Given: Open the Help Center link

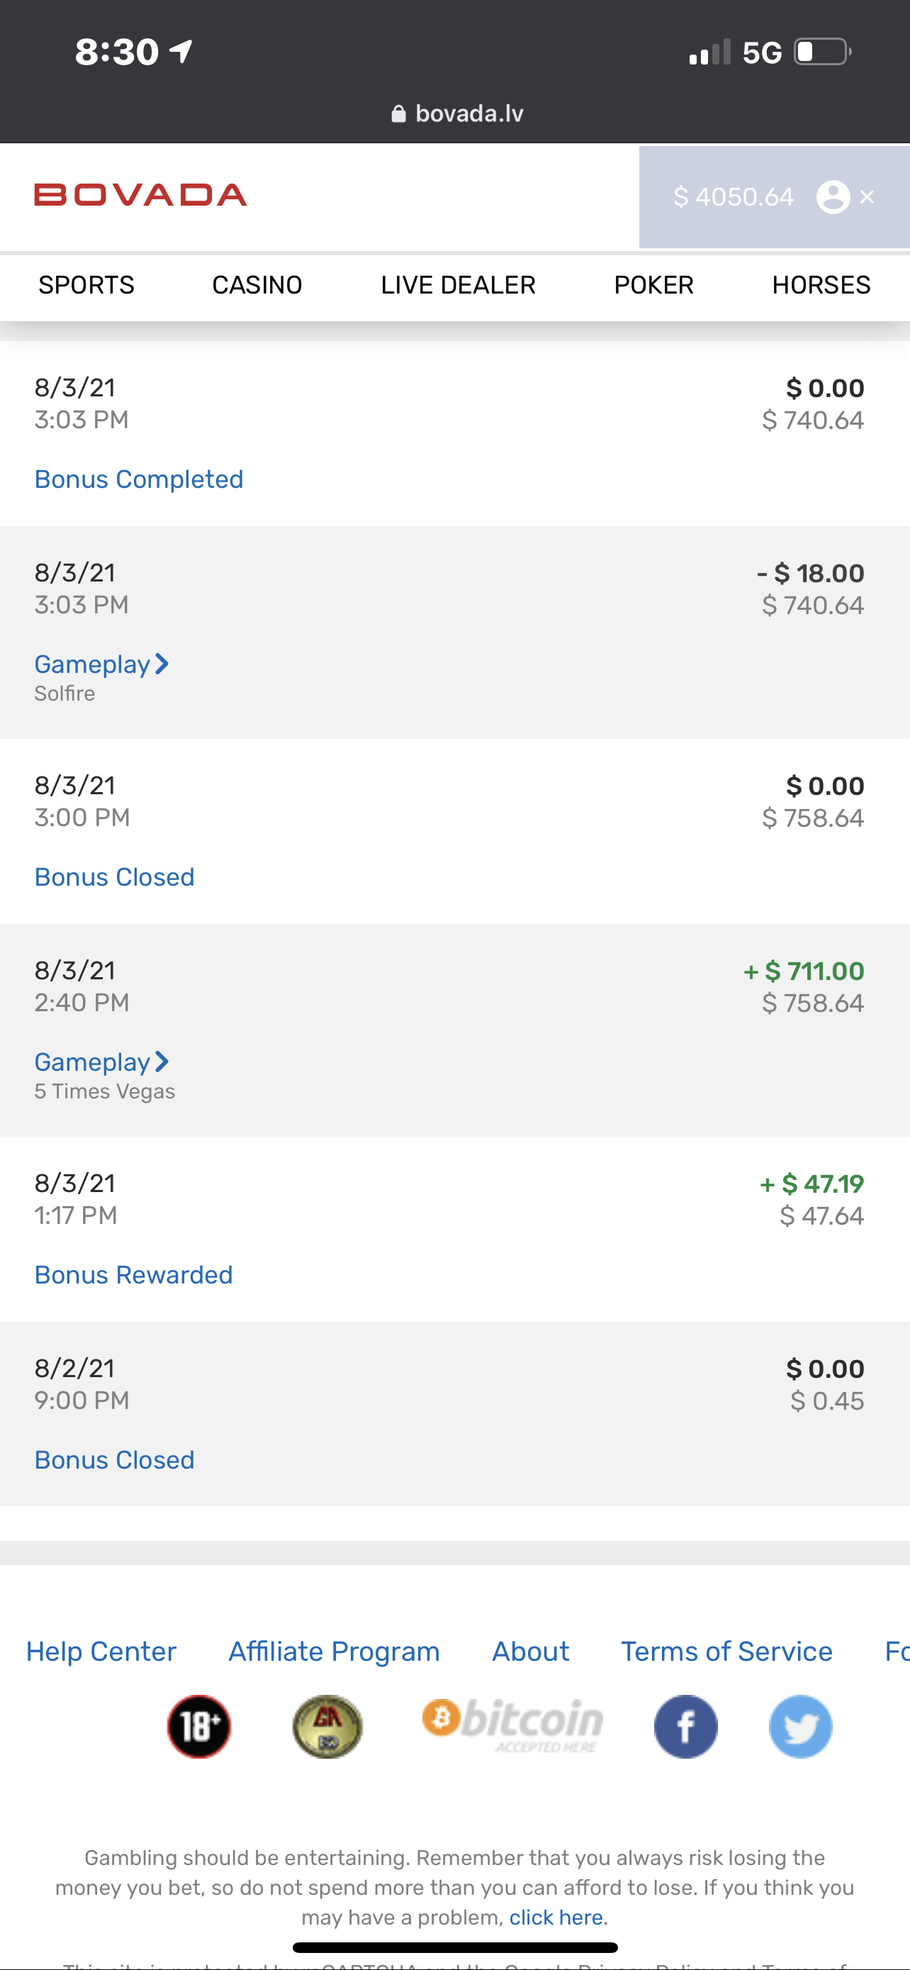Looking at the screenshot, I should coord(101,1651).
